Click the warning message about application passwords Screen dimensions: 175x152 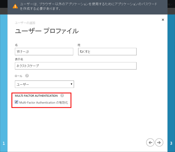88,6
